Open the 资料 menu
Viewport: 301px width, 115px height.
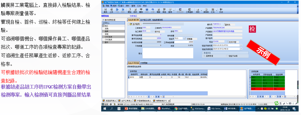(127, 6)
